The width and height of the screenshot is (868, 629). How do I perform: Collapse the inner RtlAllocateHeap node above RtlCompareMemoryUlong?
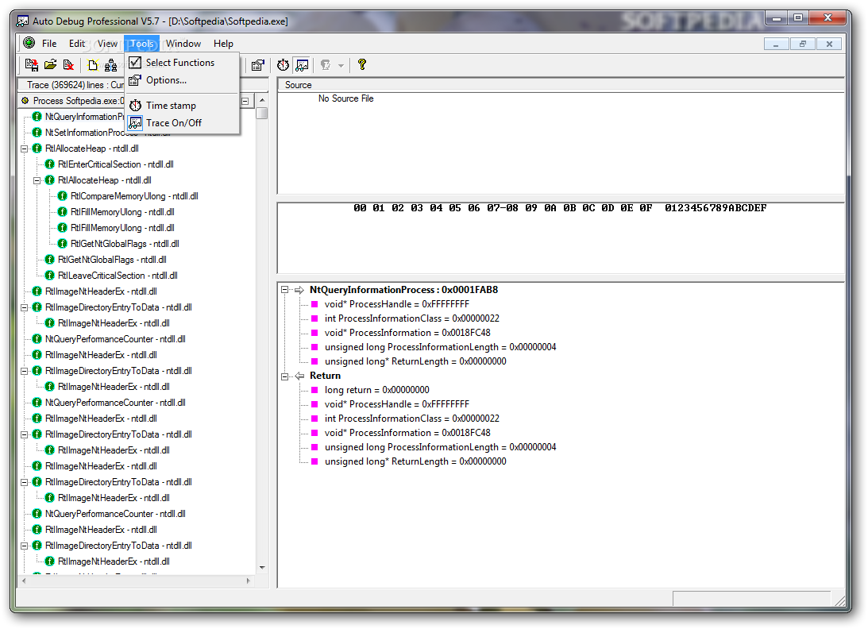click(x=37, y=180)
